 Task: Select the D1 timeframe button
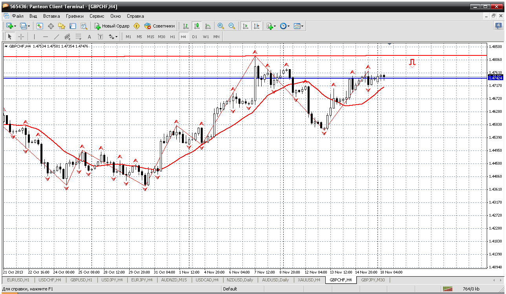[194, 37]
